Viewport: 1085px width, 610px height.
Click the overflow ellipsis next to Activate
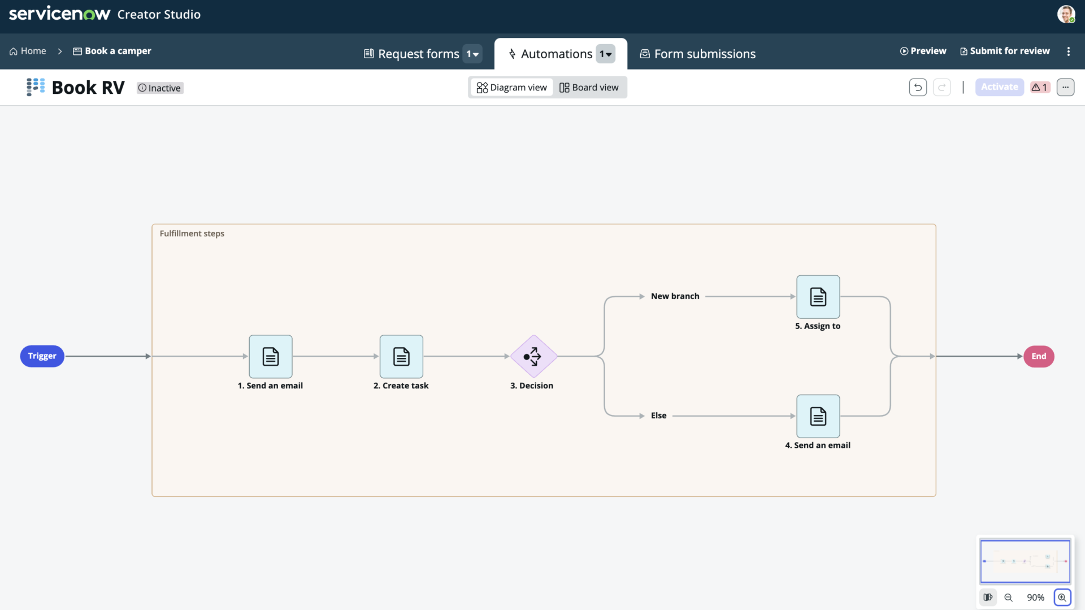[x=1065, y=87]
